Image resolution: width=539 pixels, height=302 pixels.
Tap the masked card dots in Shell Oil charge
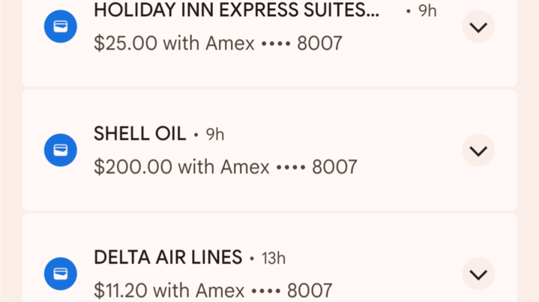pos(291,168)
